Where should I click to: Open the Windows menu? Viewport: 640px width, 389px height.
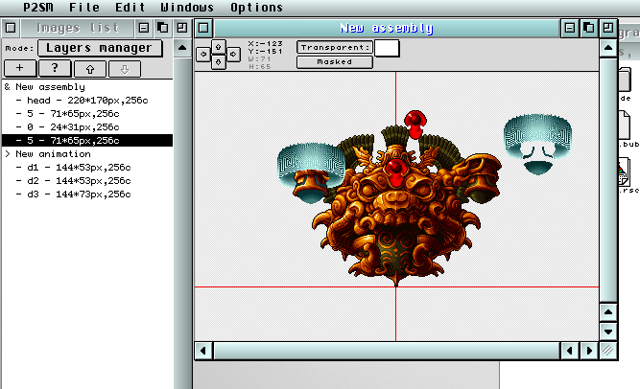[x=187, y=8]
